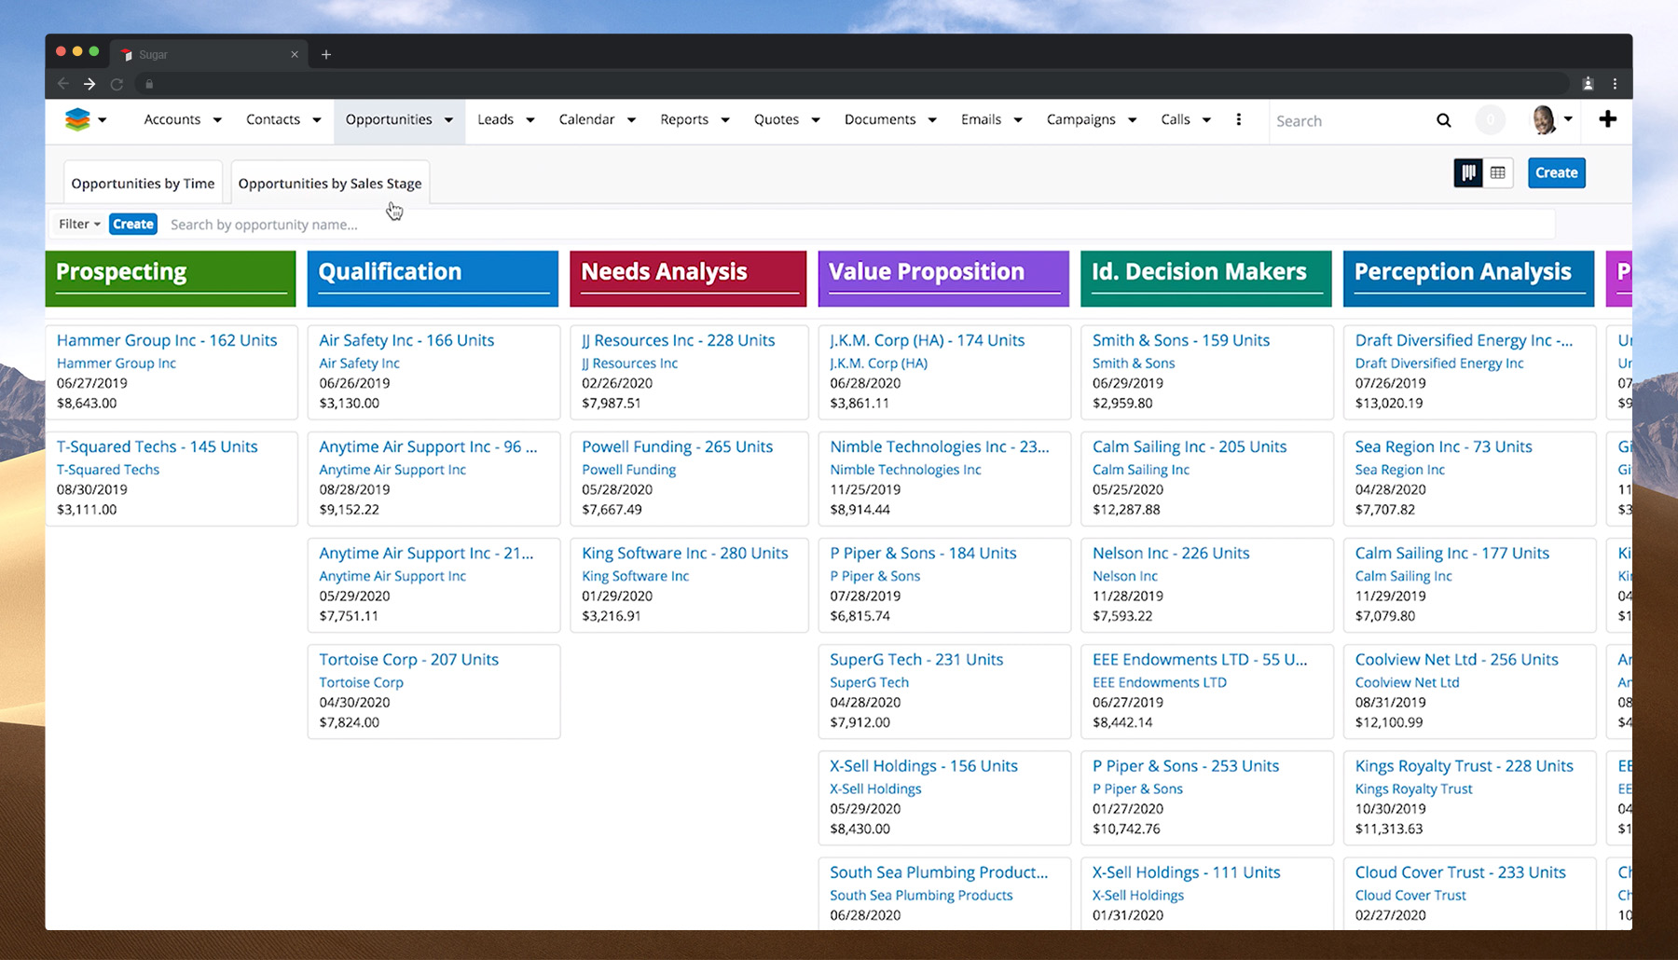Open X-Sell Holdings - 156 Units opportunity
Screen dimensions: 1678x960
click(x=923, y=765)
